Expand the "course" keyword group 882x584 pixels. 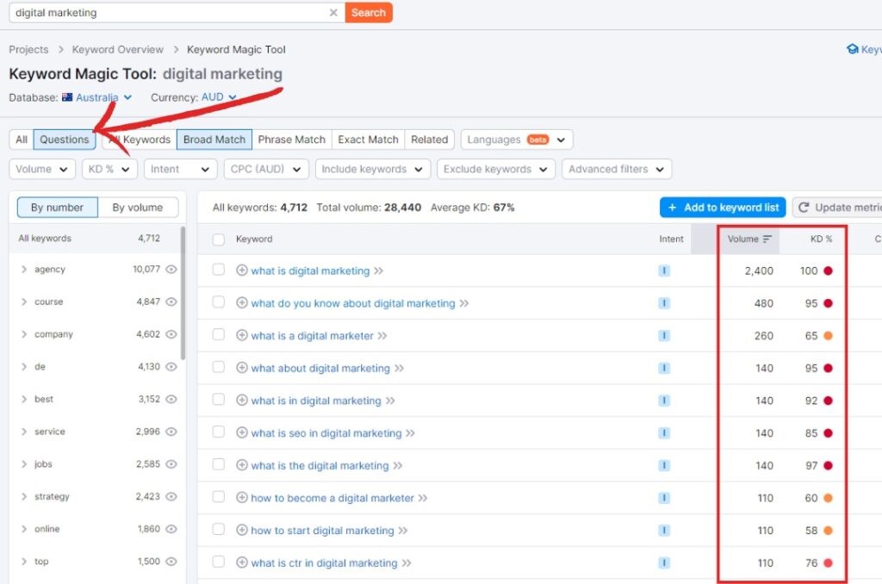click(24, 301)
